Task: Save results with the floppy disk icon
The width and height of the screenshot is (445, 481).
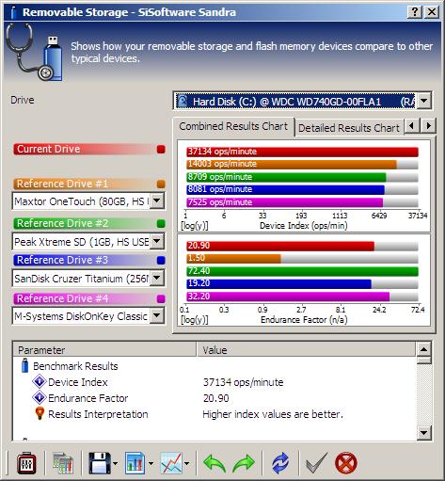Action: pyautogui.click(x=100, y=463)
